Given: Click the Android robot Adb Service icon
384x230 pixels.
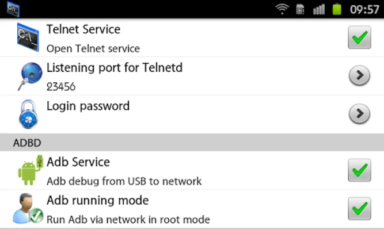Looking at the screenshot, I should point(30,170).
